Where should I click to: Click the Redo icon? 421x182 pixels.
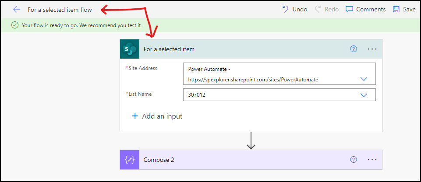click(x=318, y=9)
